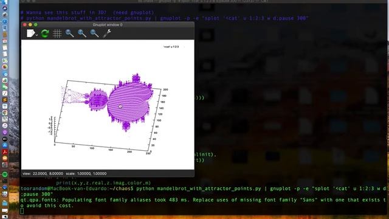Click the terminal cursor block at the empty prompt
The width and height of the screenshot is (389, 219).
click(x=22, y=211)
